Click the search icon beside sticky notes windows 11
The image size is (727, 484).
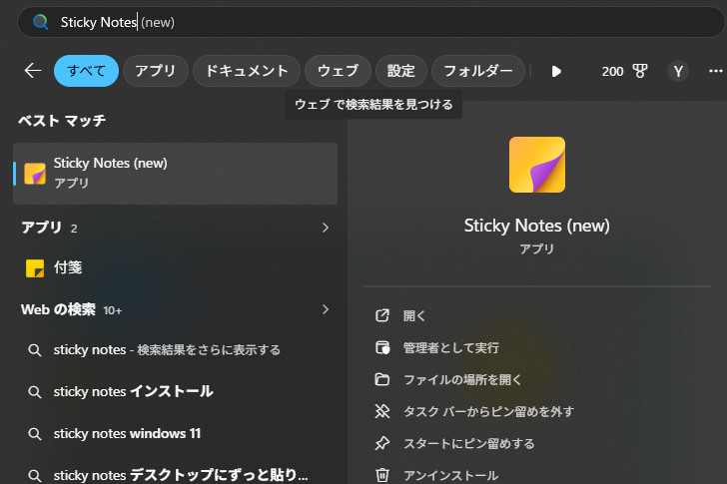click(x=34, y=434)
